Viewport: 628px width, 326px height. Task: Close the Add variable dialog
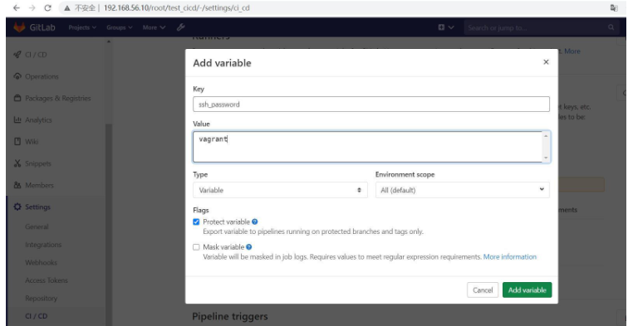[x=546, y=62]
